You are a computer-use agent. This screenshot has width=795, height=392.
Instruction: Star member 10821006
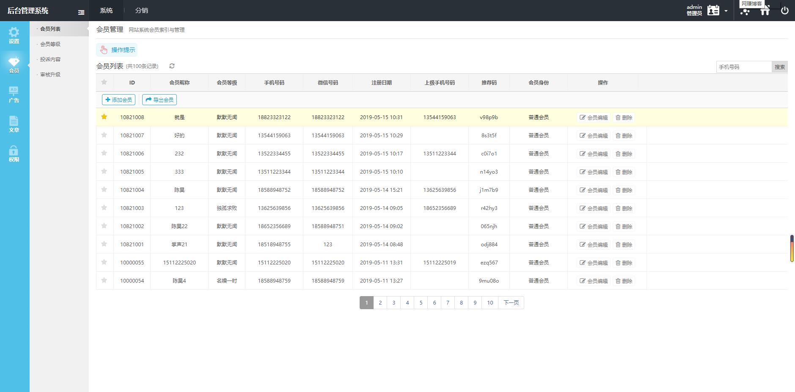(104, 153)
